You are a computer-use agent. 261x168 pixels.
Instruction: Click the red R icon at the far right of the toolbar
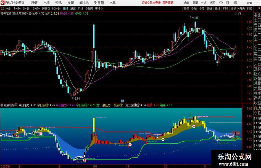click(x=259, y=9)
